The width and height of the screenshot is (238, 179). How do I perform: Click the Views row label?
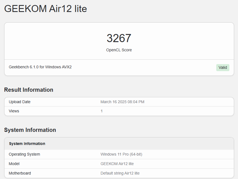pyautogui.click(x=14, y=111)
